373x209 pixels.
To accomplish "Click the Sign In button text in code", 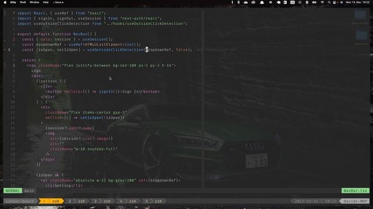I will (x=131, y=92).
